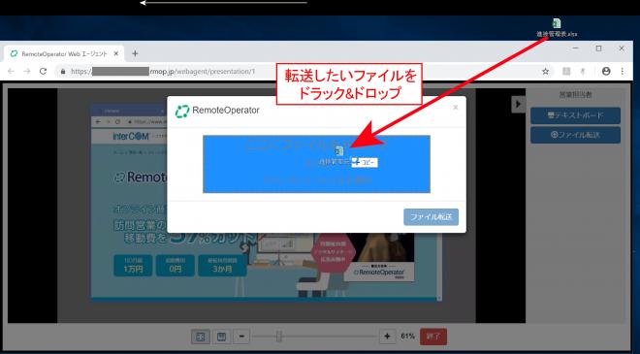Click the 61% zoom value
Image resolution: width=640 pixels, height=354 pixels.
(x=407, y=337)
